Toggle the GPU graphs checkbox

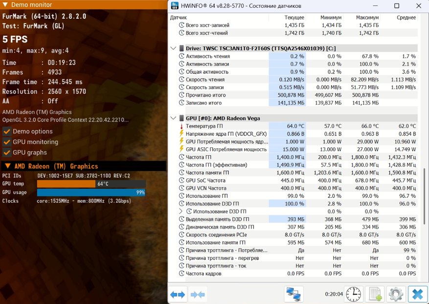click(x=7, y=153)
